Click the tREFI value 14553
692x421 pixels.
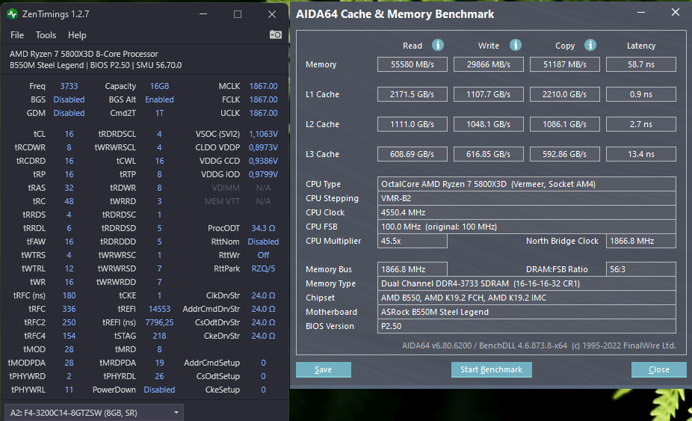pyautogui.click(x=159, y=309)
